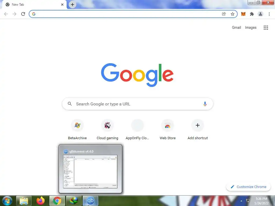Click the taskbar clock showing 5:26 PM
The width and height of the screenshot is (275, 206).
point(261,201)
